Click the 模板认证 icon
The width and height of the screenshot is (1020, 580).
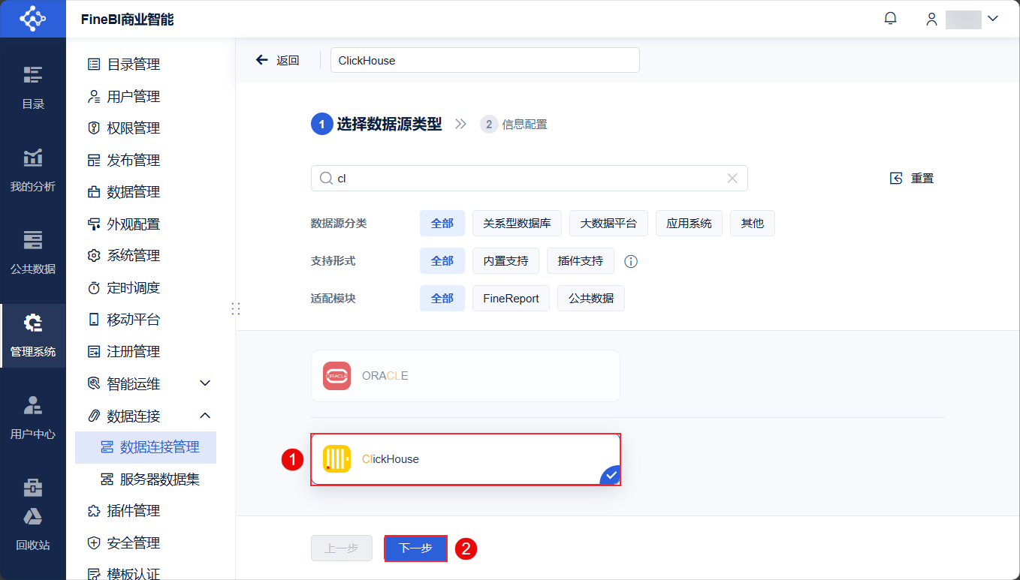(x=94, y=574)
